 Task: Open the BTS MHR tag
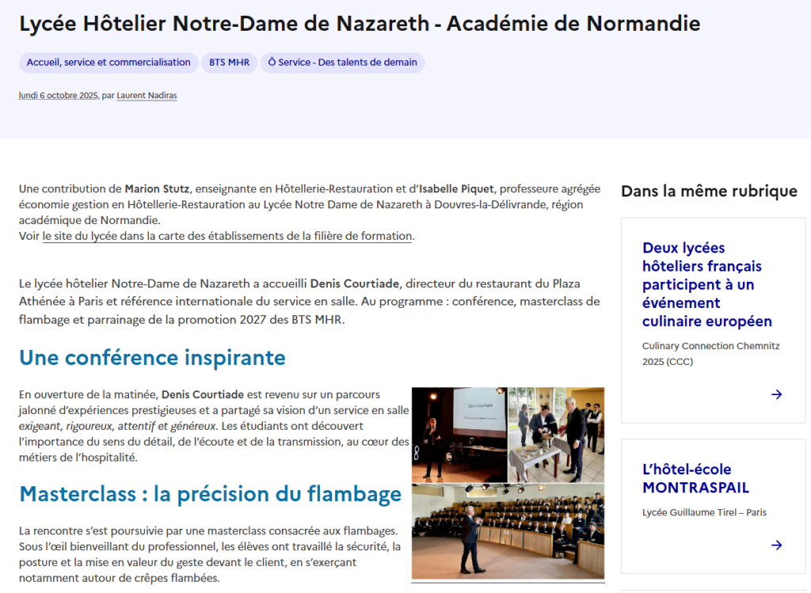229,63
